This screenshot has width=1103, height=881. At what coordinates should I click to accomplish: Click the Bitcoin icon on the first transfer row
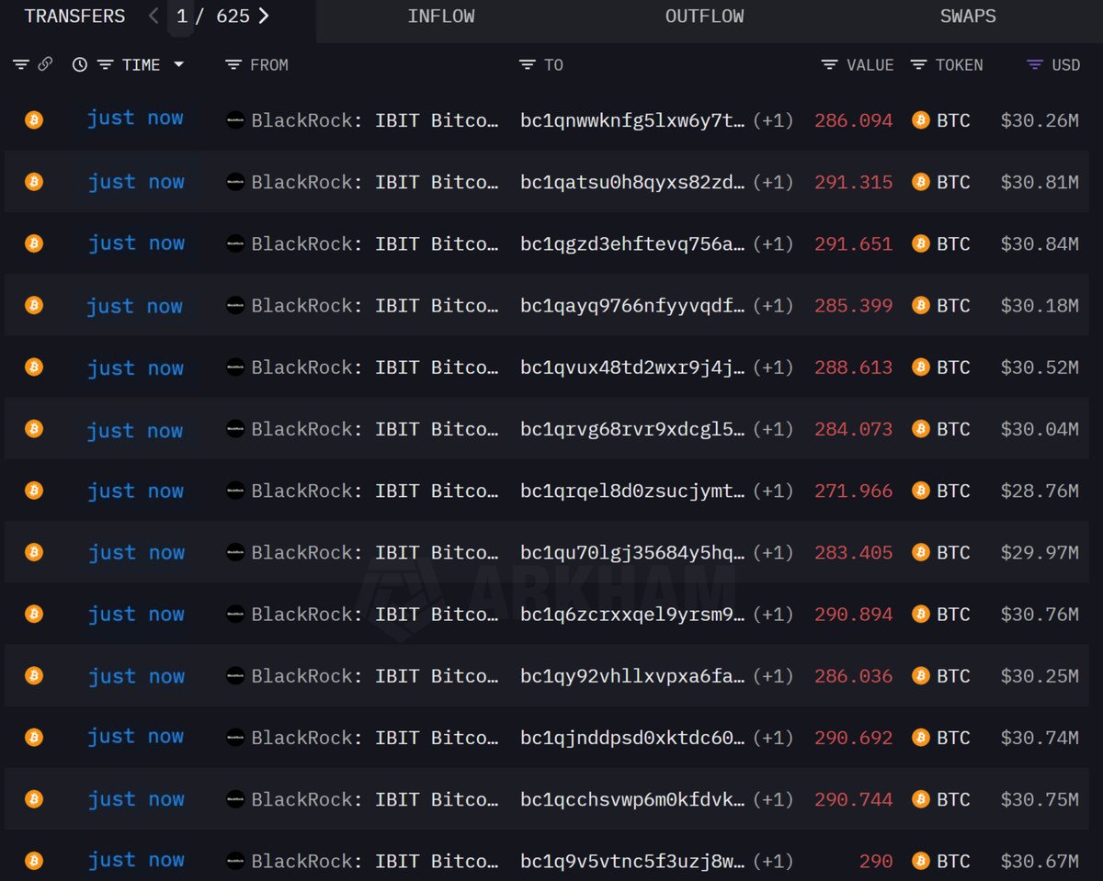pyautogui.click(x=34, y=120)
